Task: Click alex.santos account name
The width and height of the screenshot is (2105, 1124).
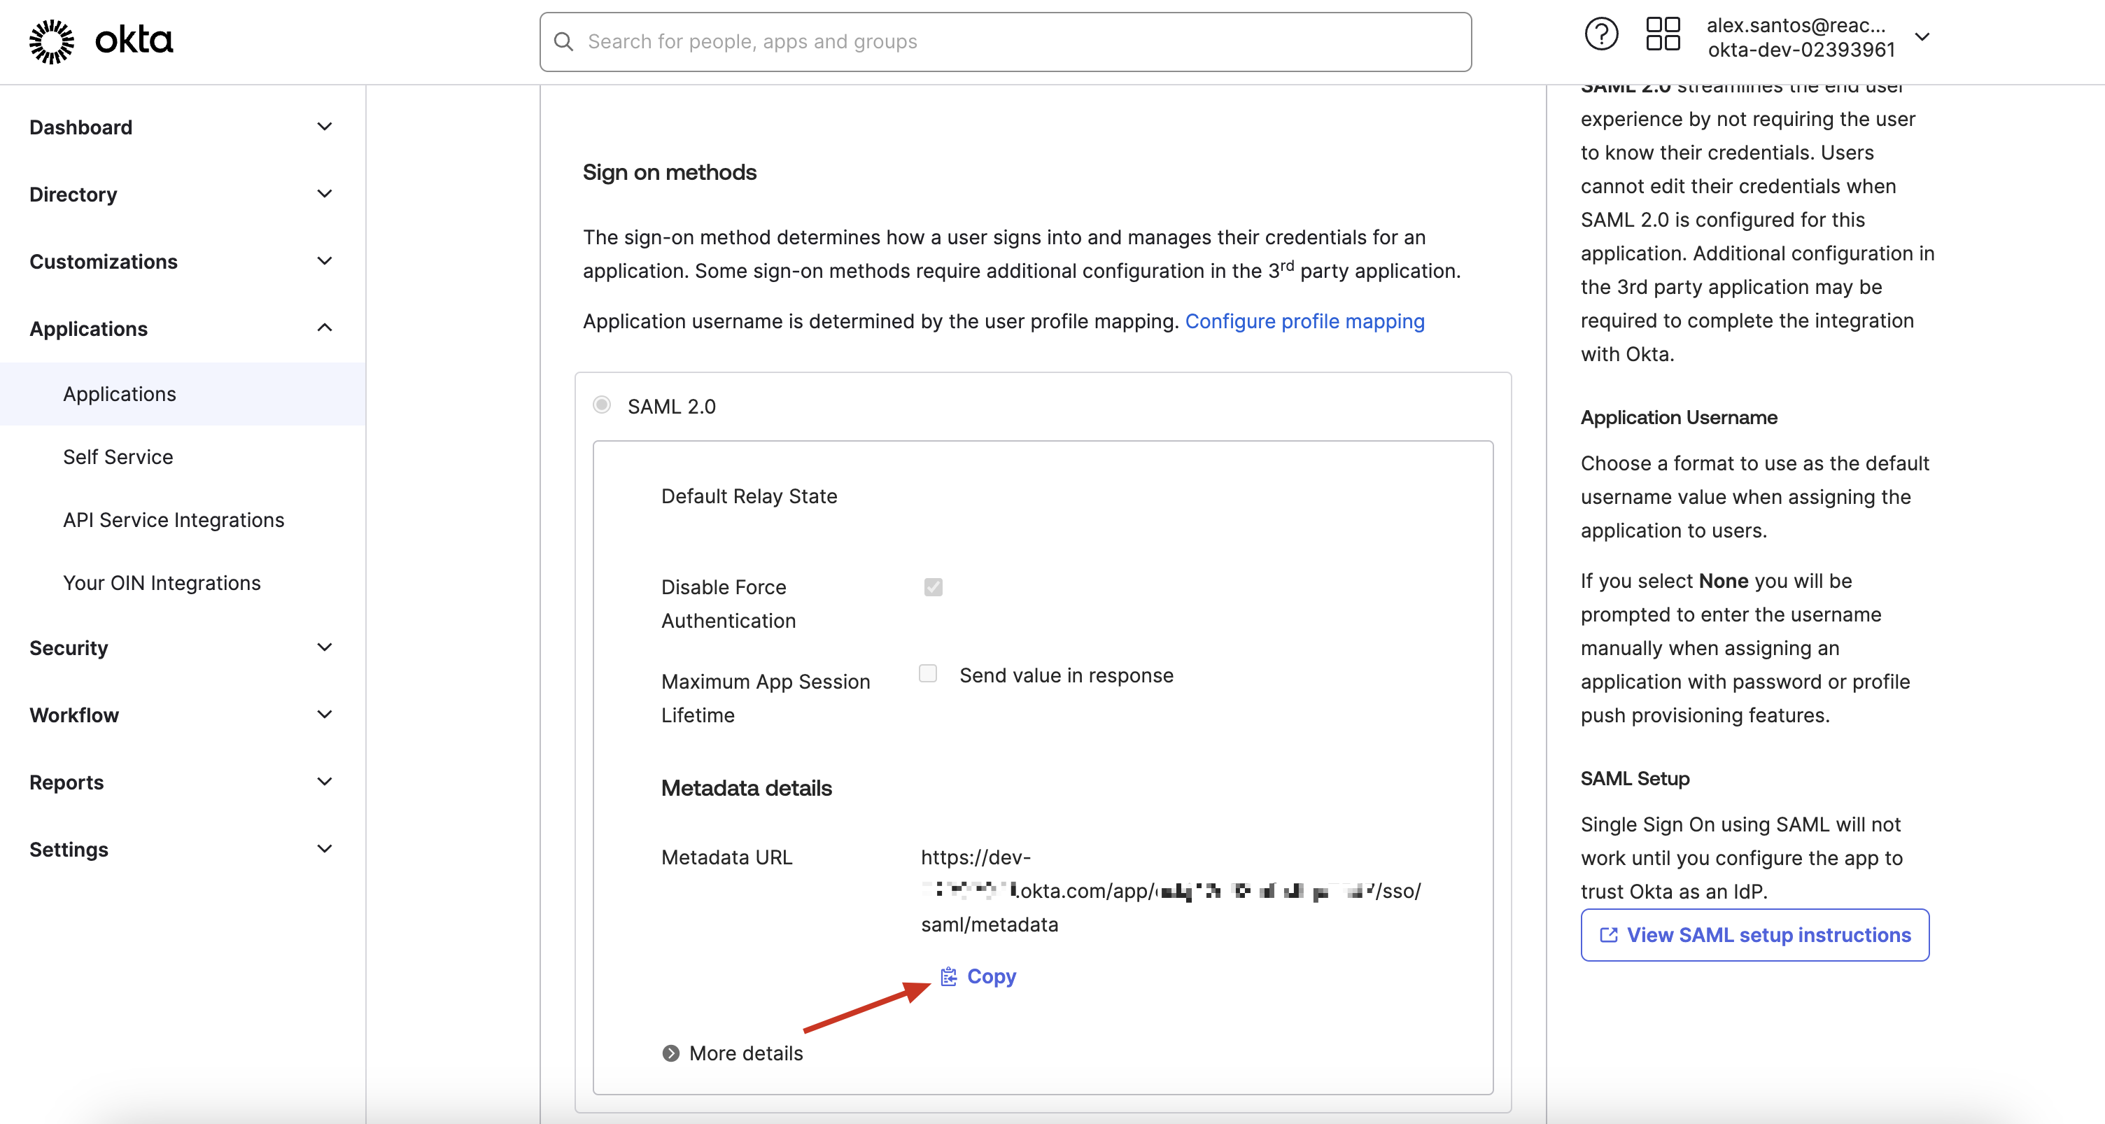Action: click(x=1796, y=24)
